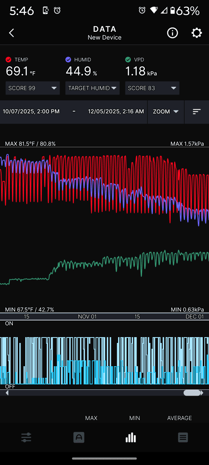
Task: Open the device info icon
Action: [x=172, y=33]
